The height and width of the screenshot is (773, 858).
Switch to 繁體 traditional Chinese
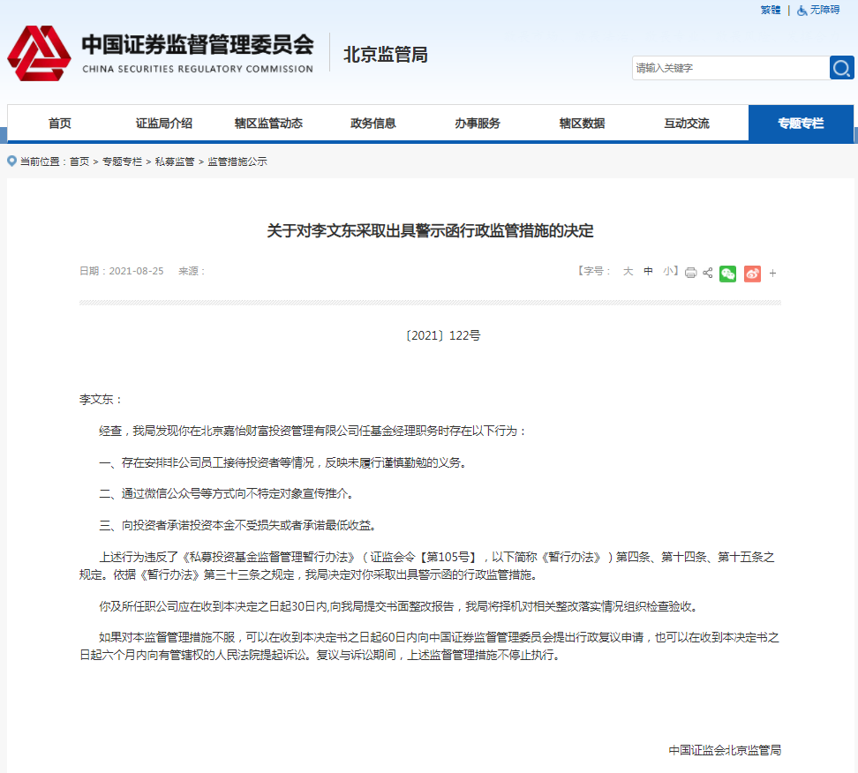pos(771,10)
